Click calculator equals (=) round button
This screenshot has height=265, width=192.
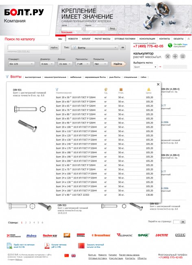(x=183, y=56)
